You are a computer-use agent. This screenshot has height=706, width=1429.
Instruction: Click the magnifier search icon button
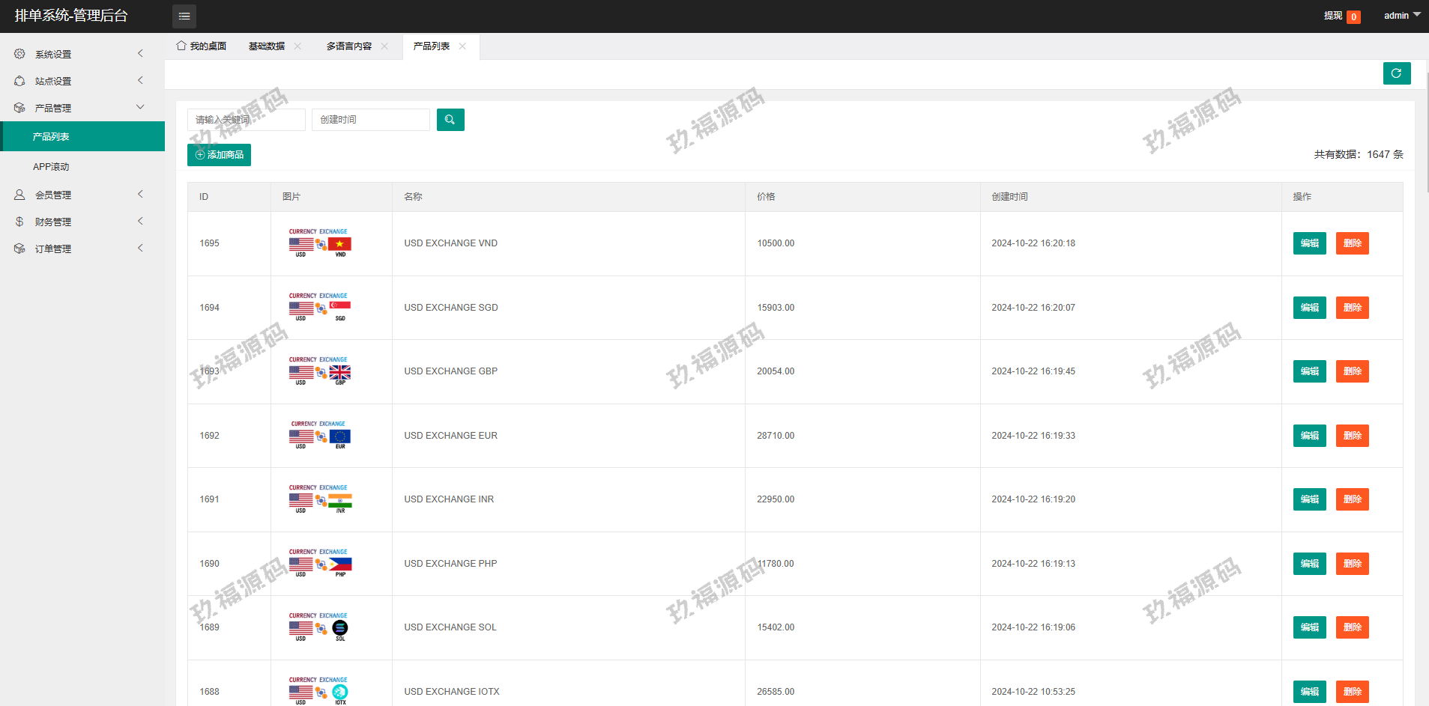click(450, 120)
